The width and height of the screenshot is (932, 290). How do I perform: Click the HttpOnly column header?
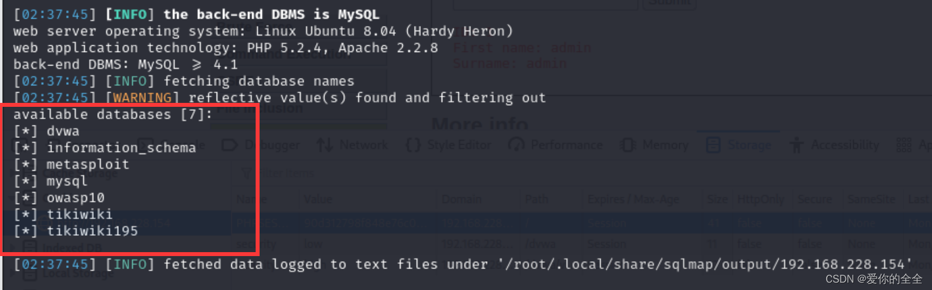pos(761,199)
